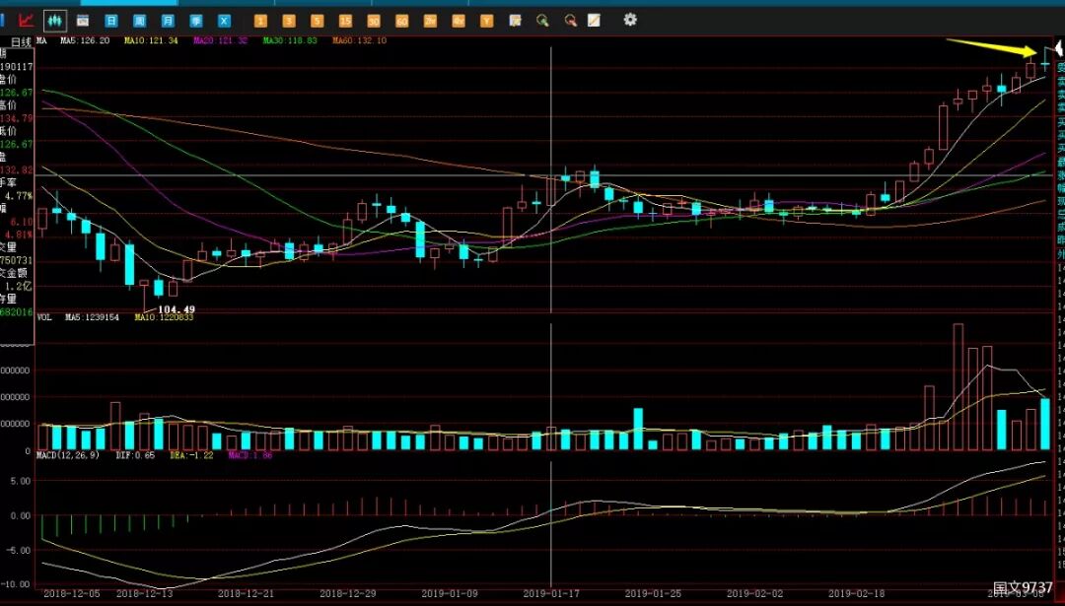Open the window layout icon in toolbar
The width and height of the screenshot is (1065, 606).
coord(83,21)
